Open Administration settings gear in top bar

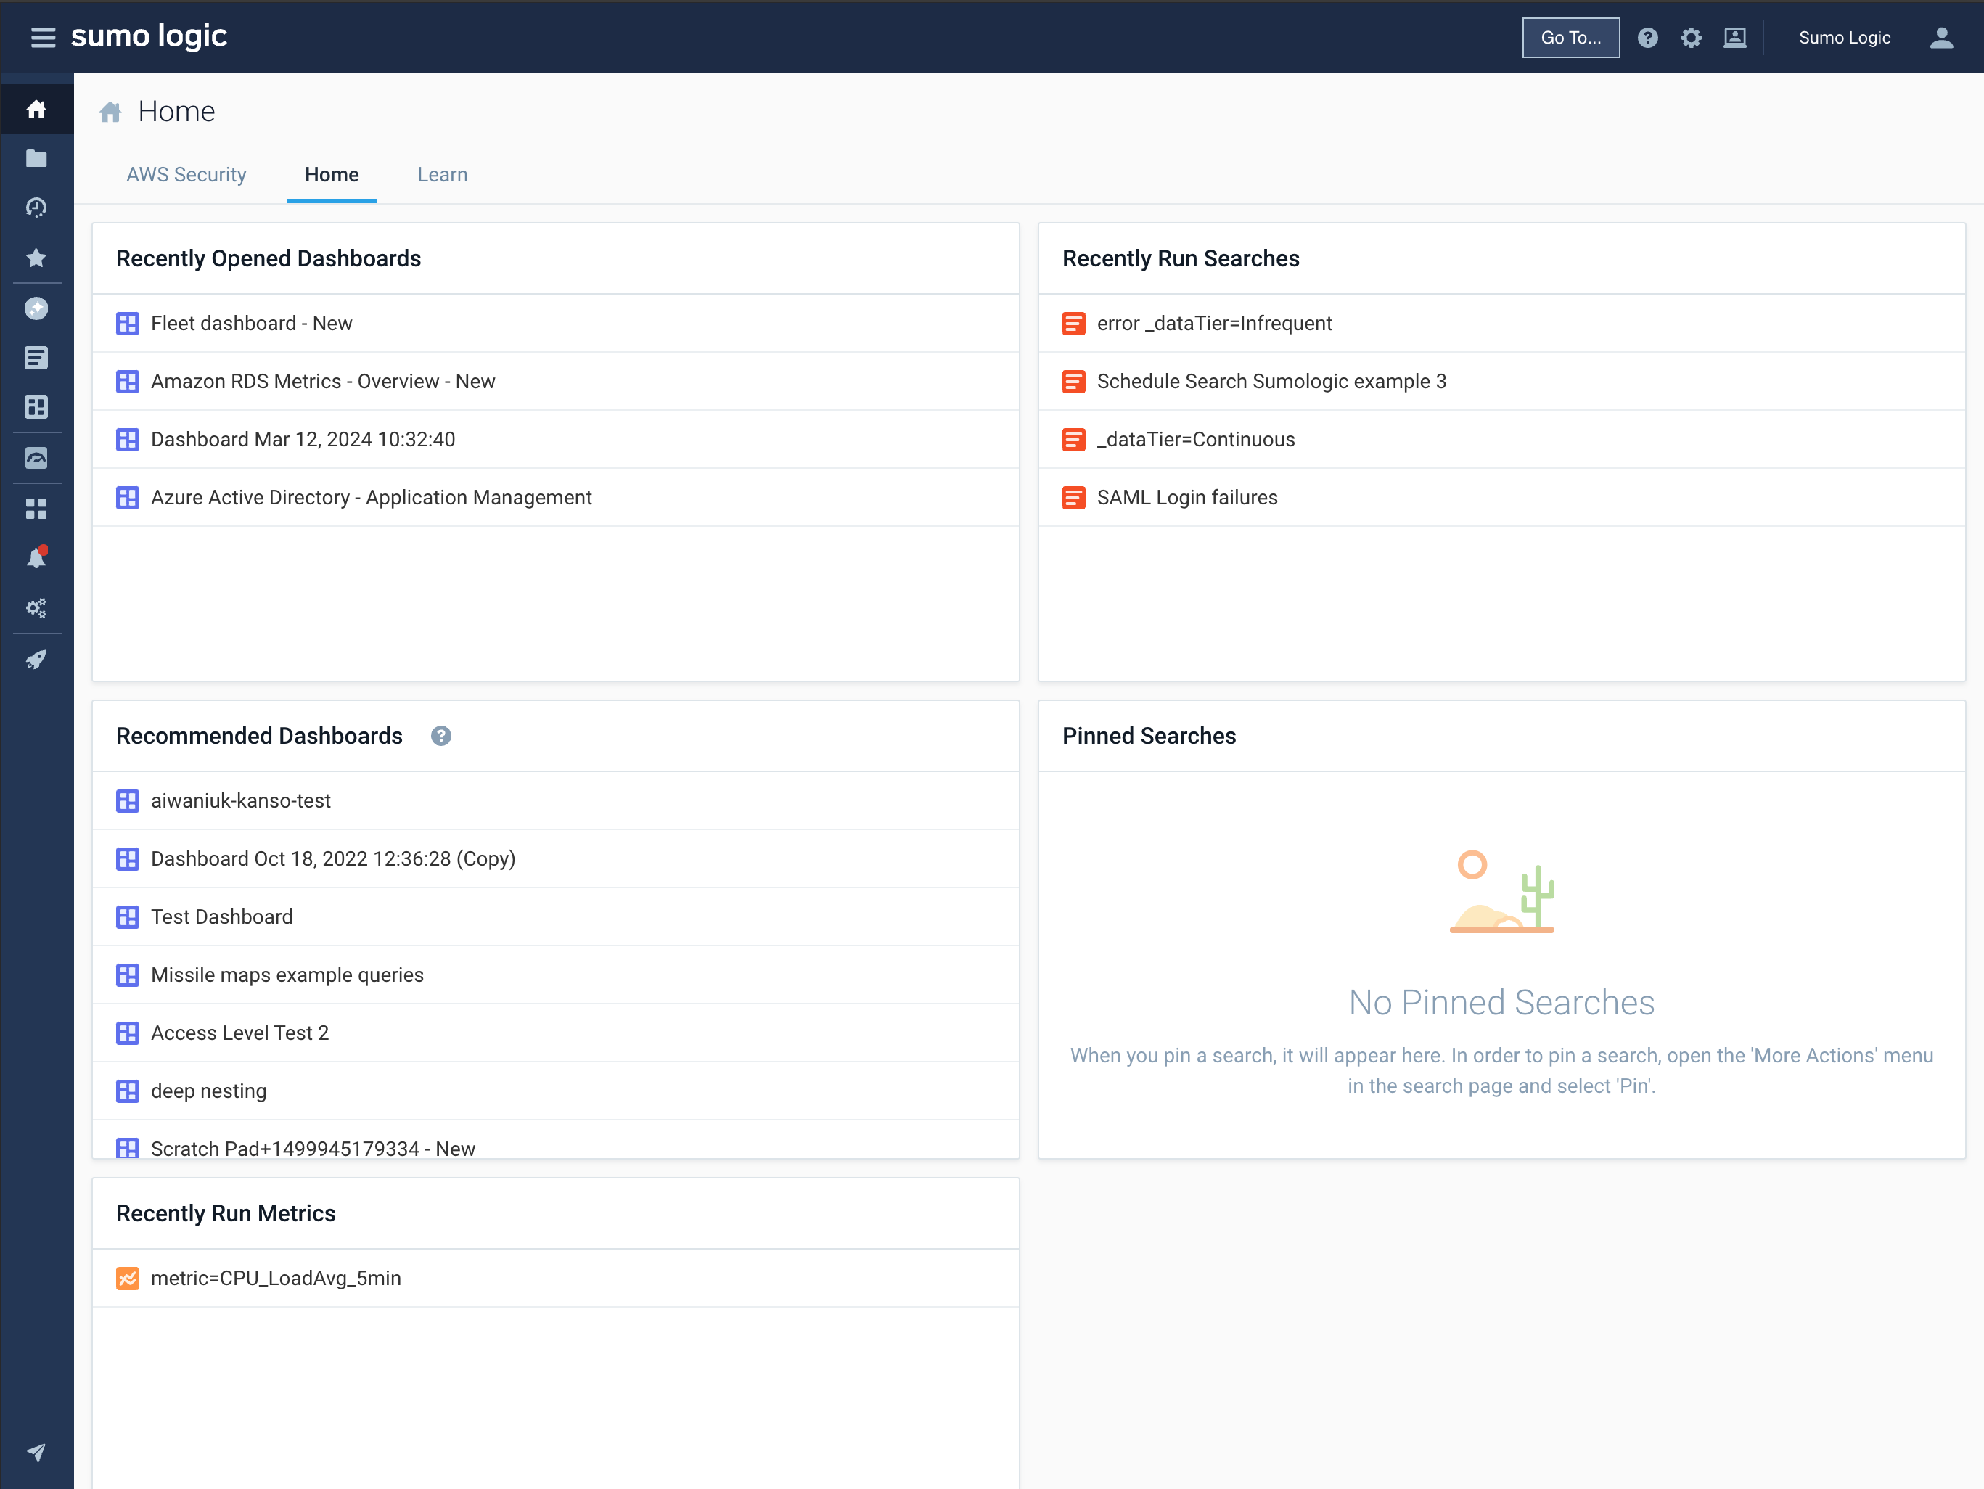click(1692, 38)
